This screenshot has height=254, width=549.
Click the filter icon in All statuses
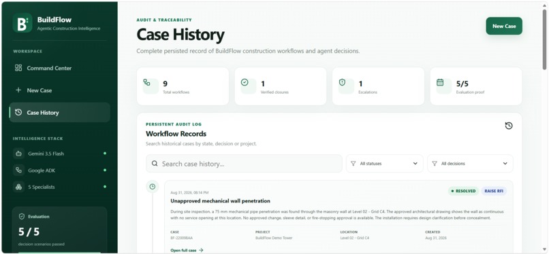(x=353, y=164)
